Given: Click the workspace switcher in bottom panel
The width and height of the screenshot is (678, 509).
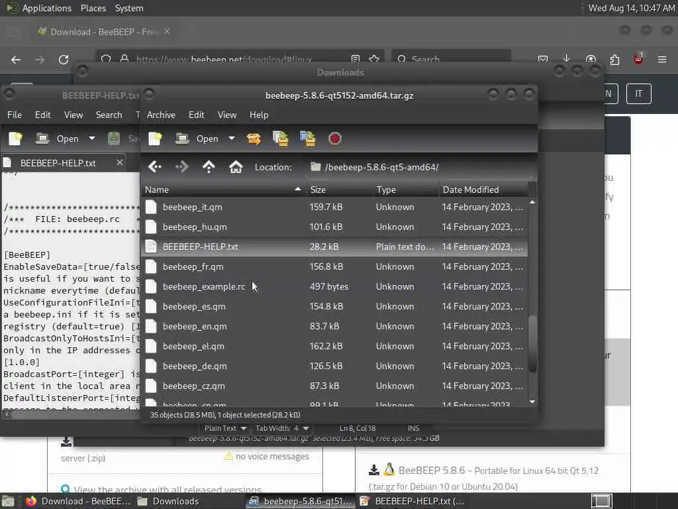Looking at the screenshot, I should (602, 501).
